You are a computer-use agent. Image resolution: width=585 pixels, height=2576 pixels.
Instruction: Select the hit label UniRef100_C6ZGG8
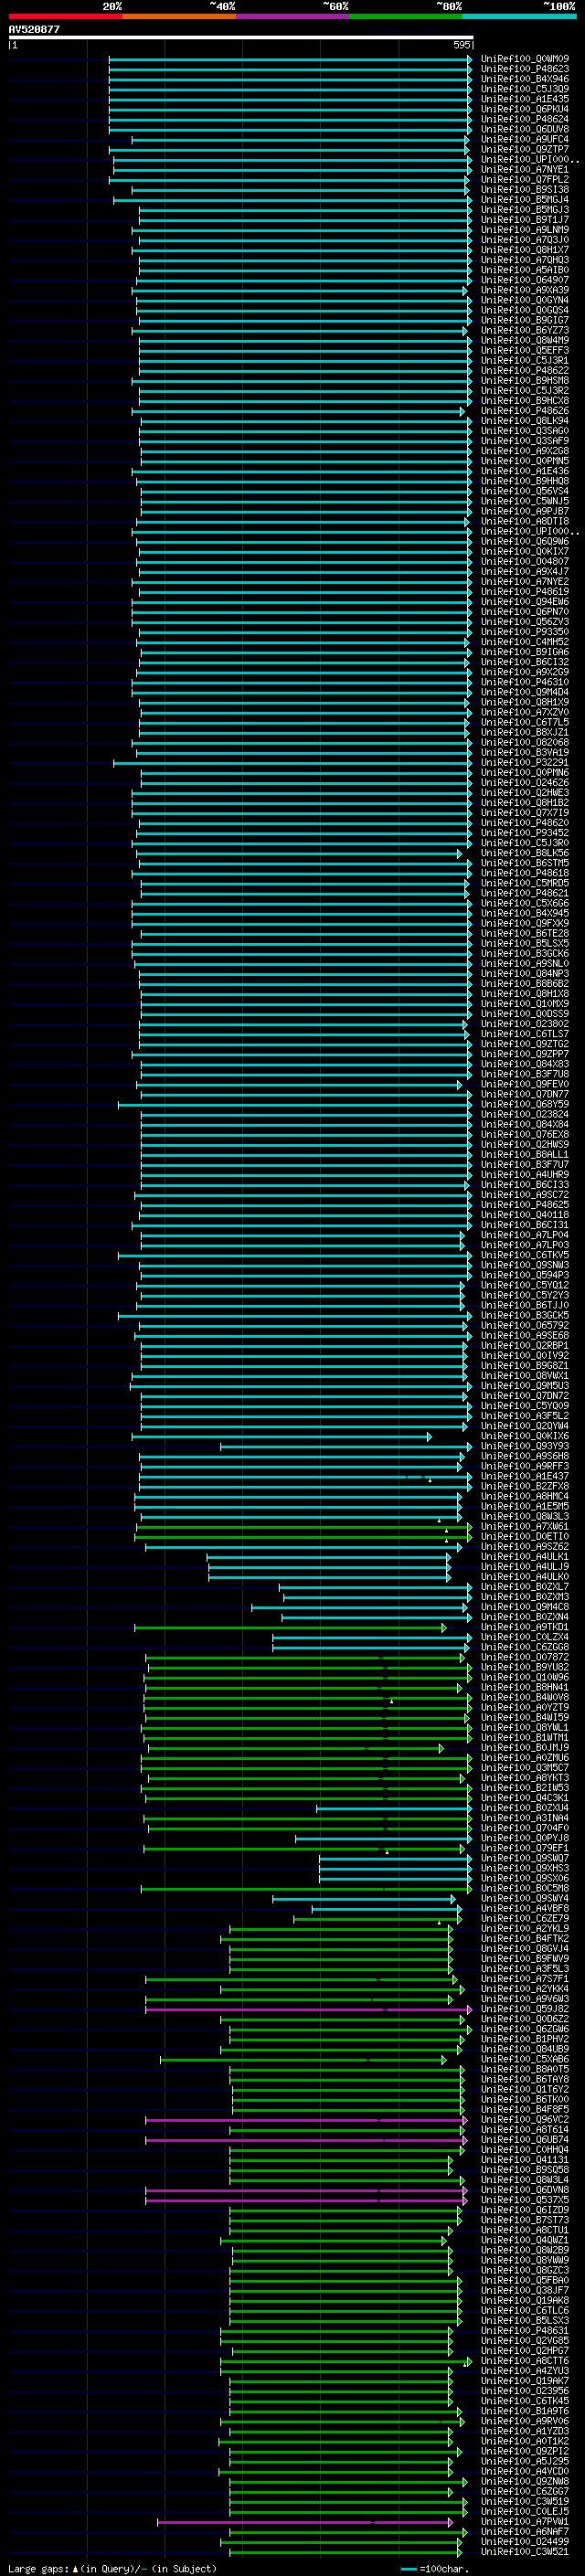click(x=525, y=1647)
